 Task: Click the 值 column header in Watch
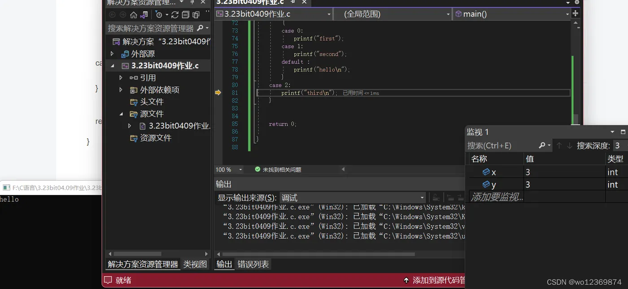[x=564, y=159]
